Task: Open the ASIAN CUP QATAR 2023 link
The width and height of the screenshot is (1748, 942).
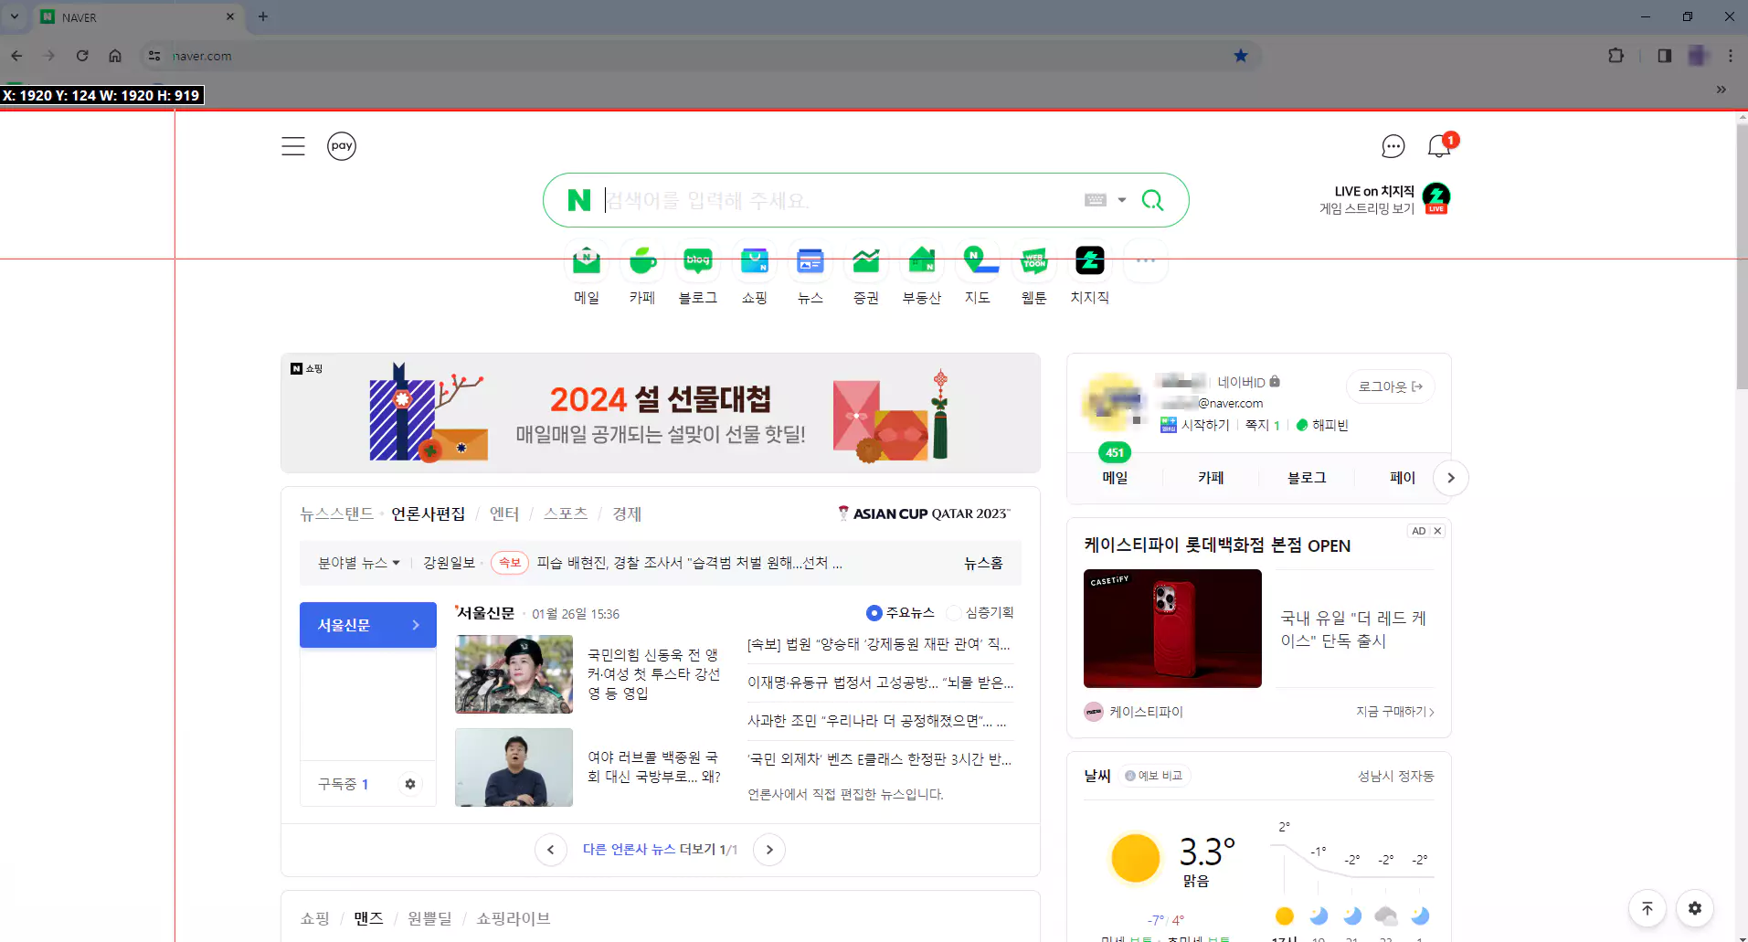Action: point(924,513)
